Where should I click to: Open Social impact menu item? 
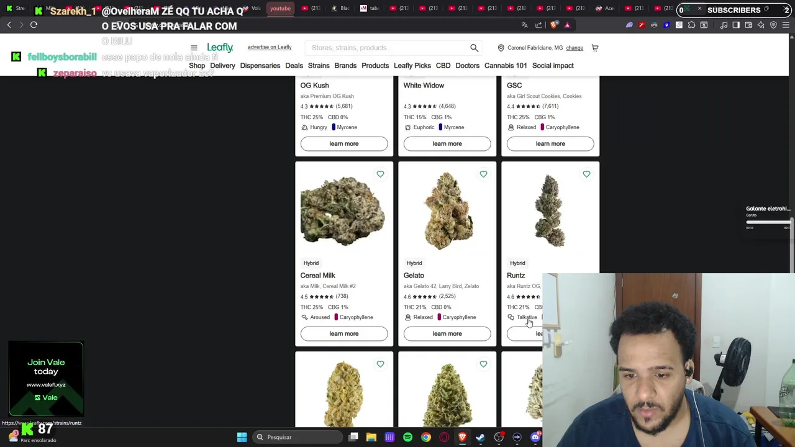point(553,66)
